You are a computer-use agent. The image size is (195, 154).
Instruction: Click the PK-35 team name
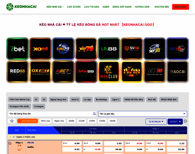[x=31, y=143]
